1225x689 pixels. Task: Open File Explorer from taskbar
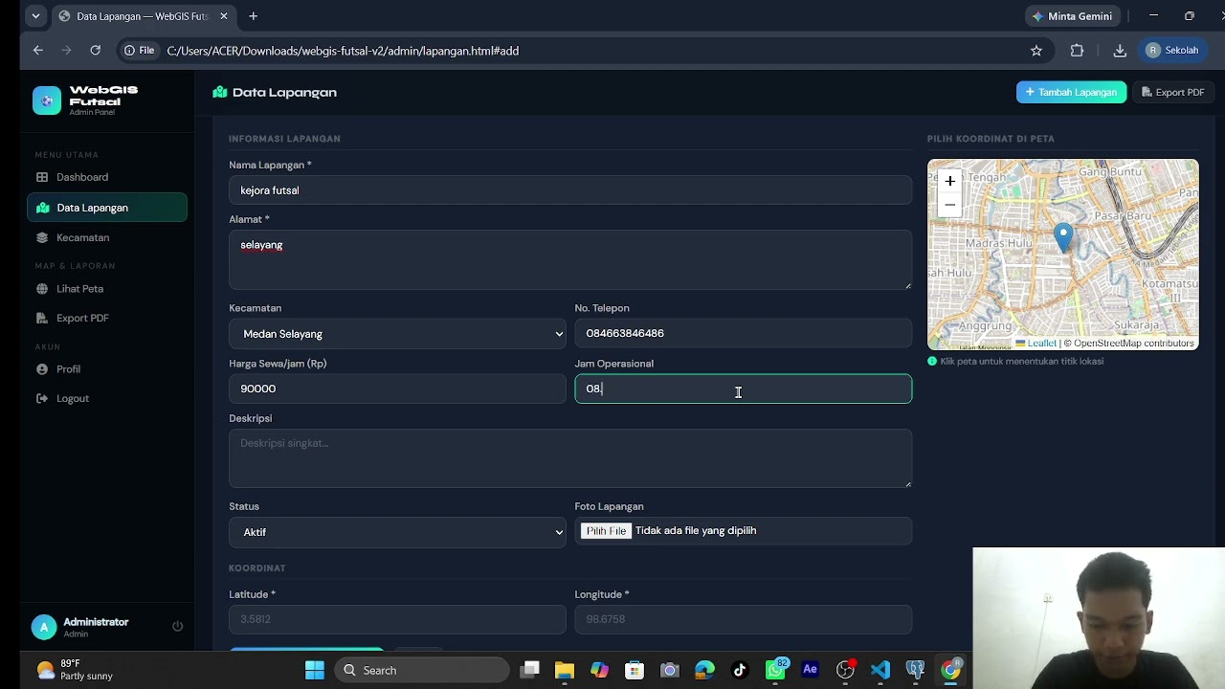pos(564,670)
